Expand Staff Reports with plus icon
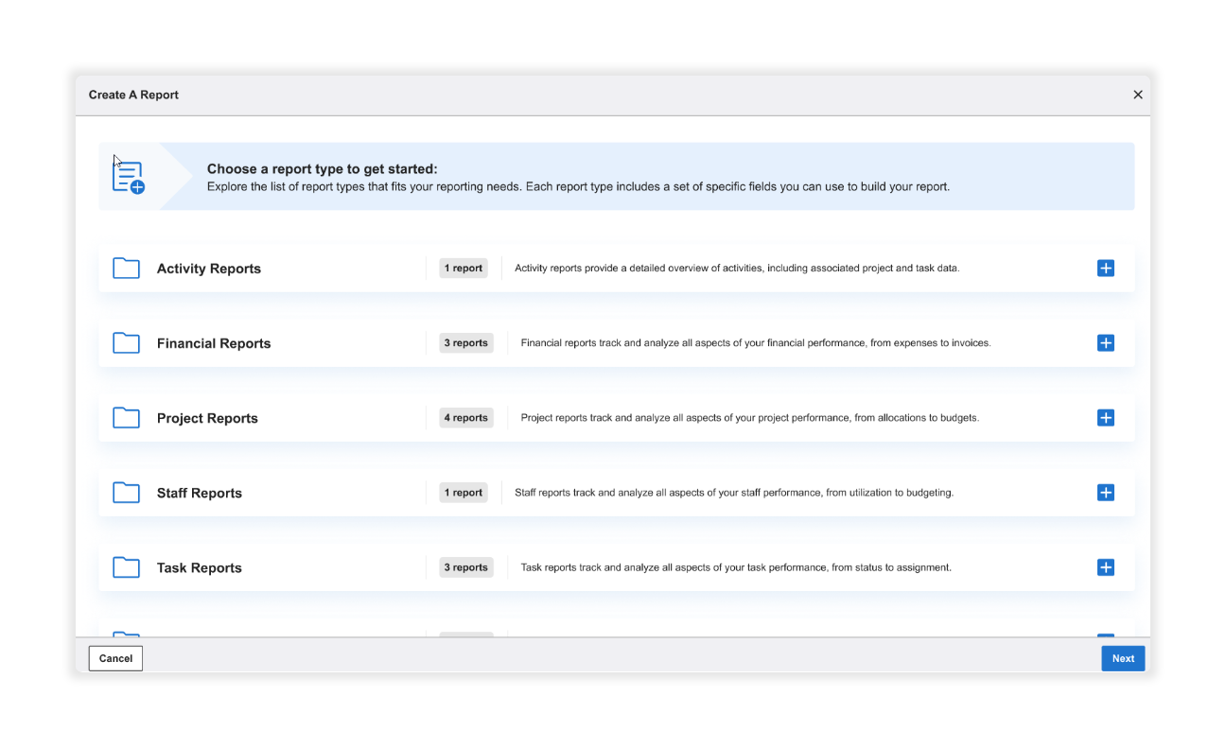1226x748 pixels. tap(1105, 493)
